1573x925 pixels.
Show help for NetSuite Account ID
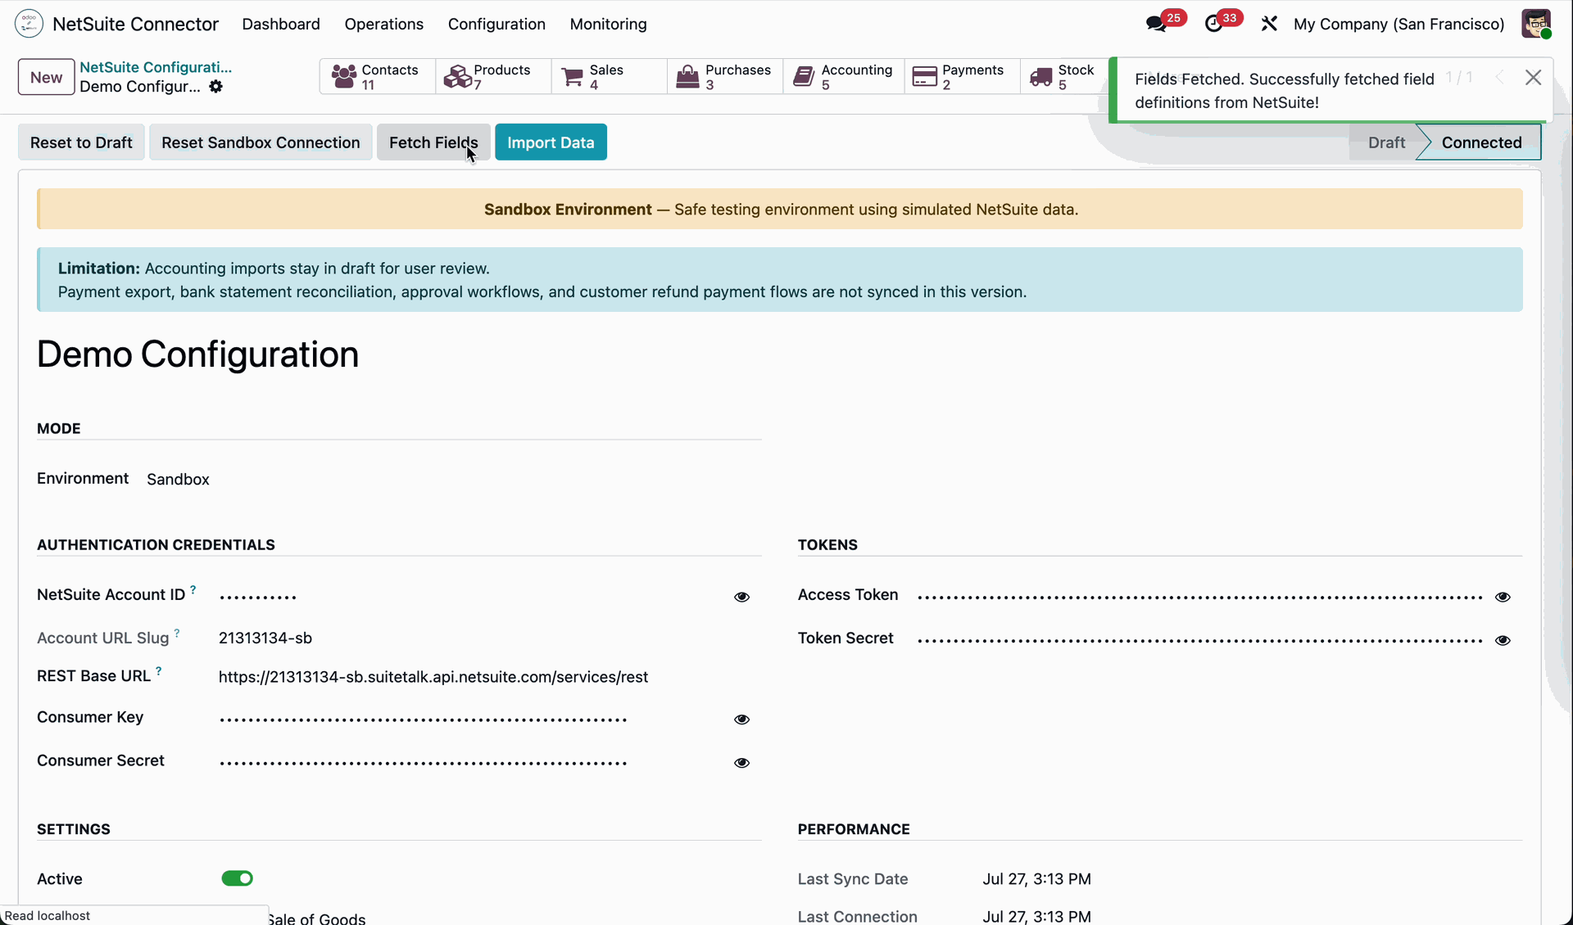[193, 589]
